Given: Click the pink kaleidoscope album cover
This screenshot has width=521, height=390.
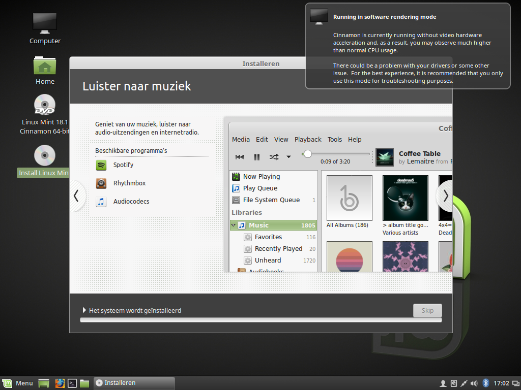Looking at the screenshot, I should tap(406, 256).
